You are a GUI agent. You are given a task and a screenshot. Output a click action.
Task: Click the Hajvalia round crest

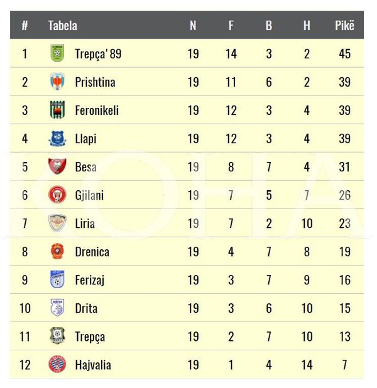(x=57, y=364)
